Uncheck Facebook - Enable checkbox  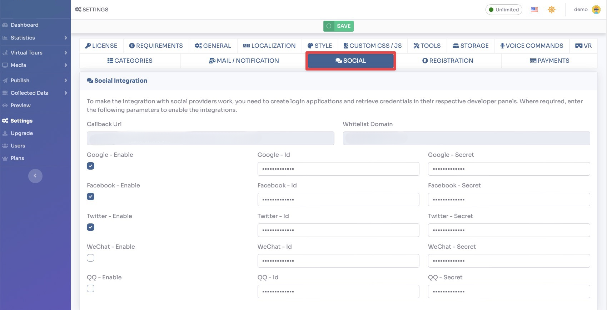pos(91,197)
